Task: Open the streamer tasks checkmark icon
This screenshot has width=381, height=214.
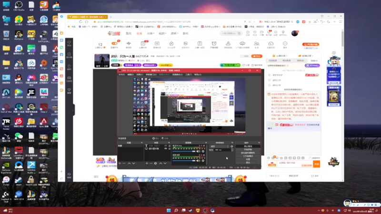Action: pos(143,44)
